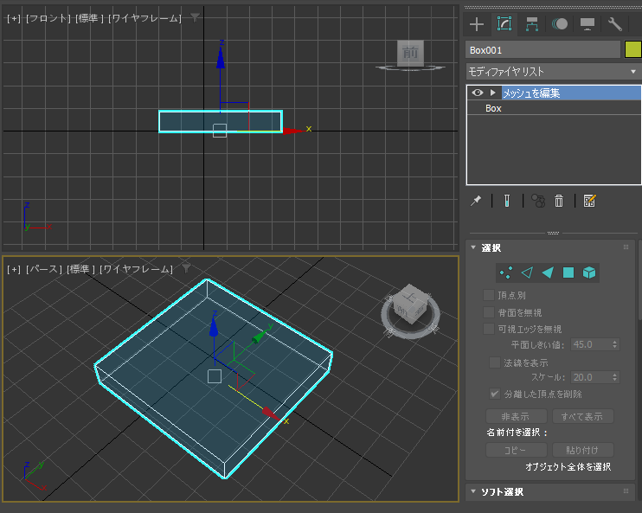Select Vertex sub-object level icon
The width and height of the screenshot is (642, 513).
point(506,273)
